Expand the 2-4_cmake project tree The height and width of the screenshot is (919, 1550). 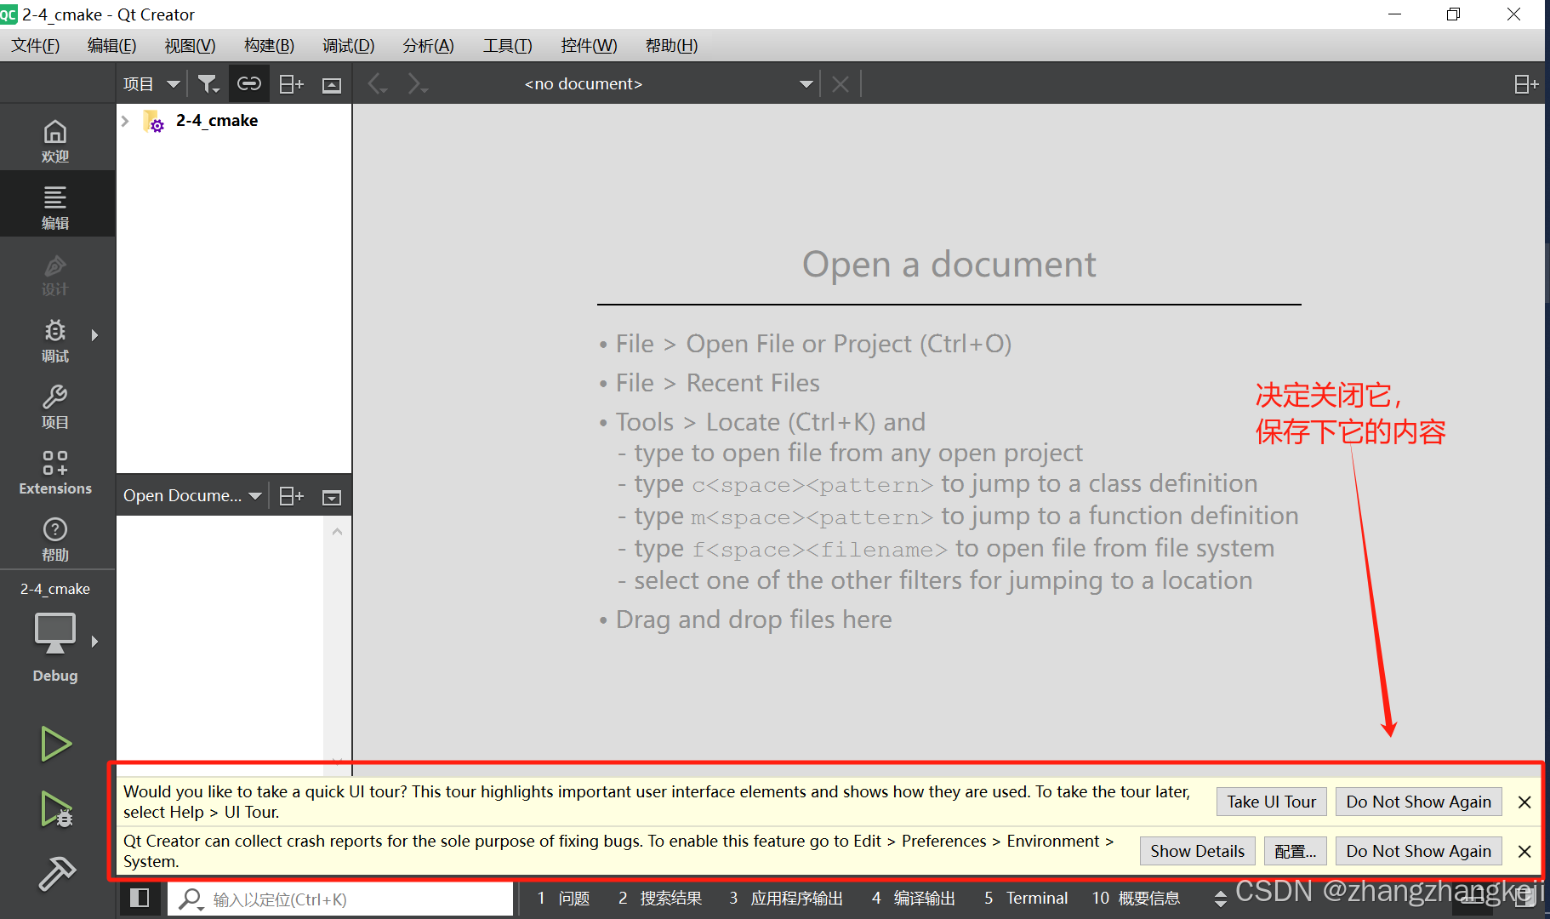[126, 121]
